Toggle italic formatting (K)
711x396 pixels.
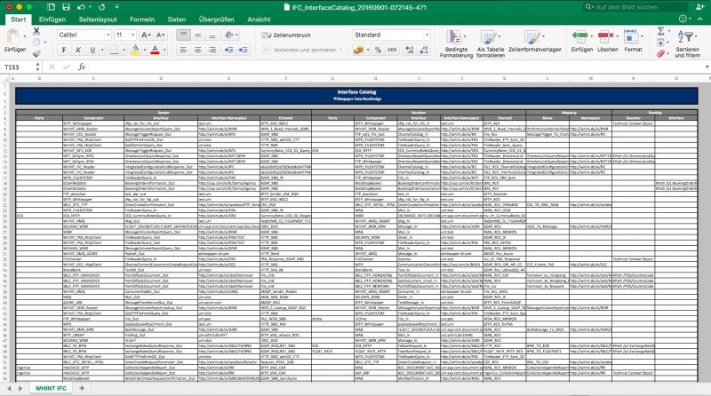(78, 50)
